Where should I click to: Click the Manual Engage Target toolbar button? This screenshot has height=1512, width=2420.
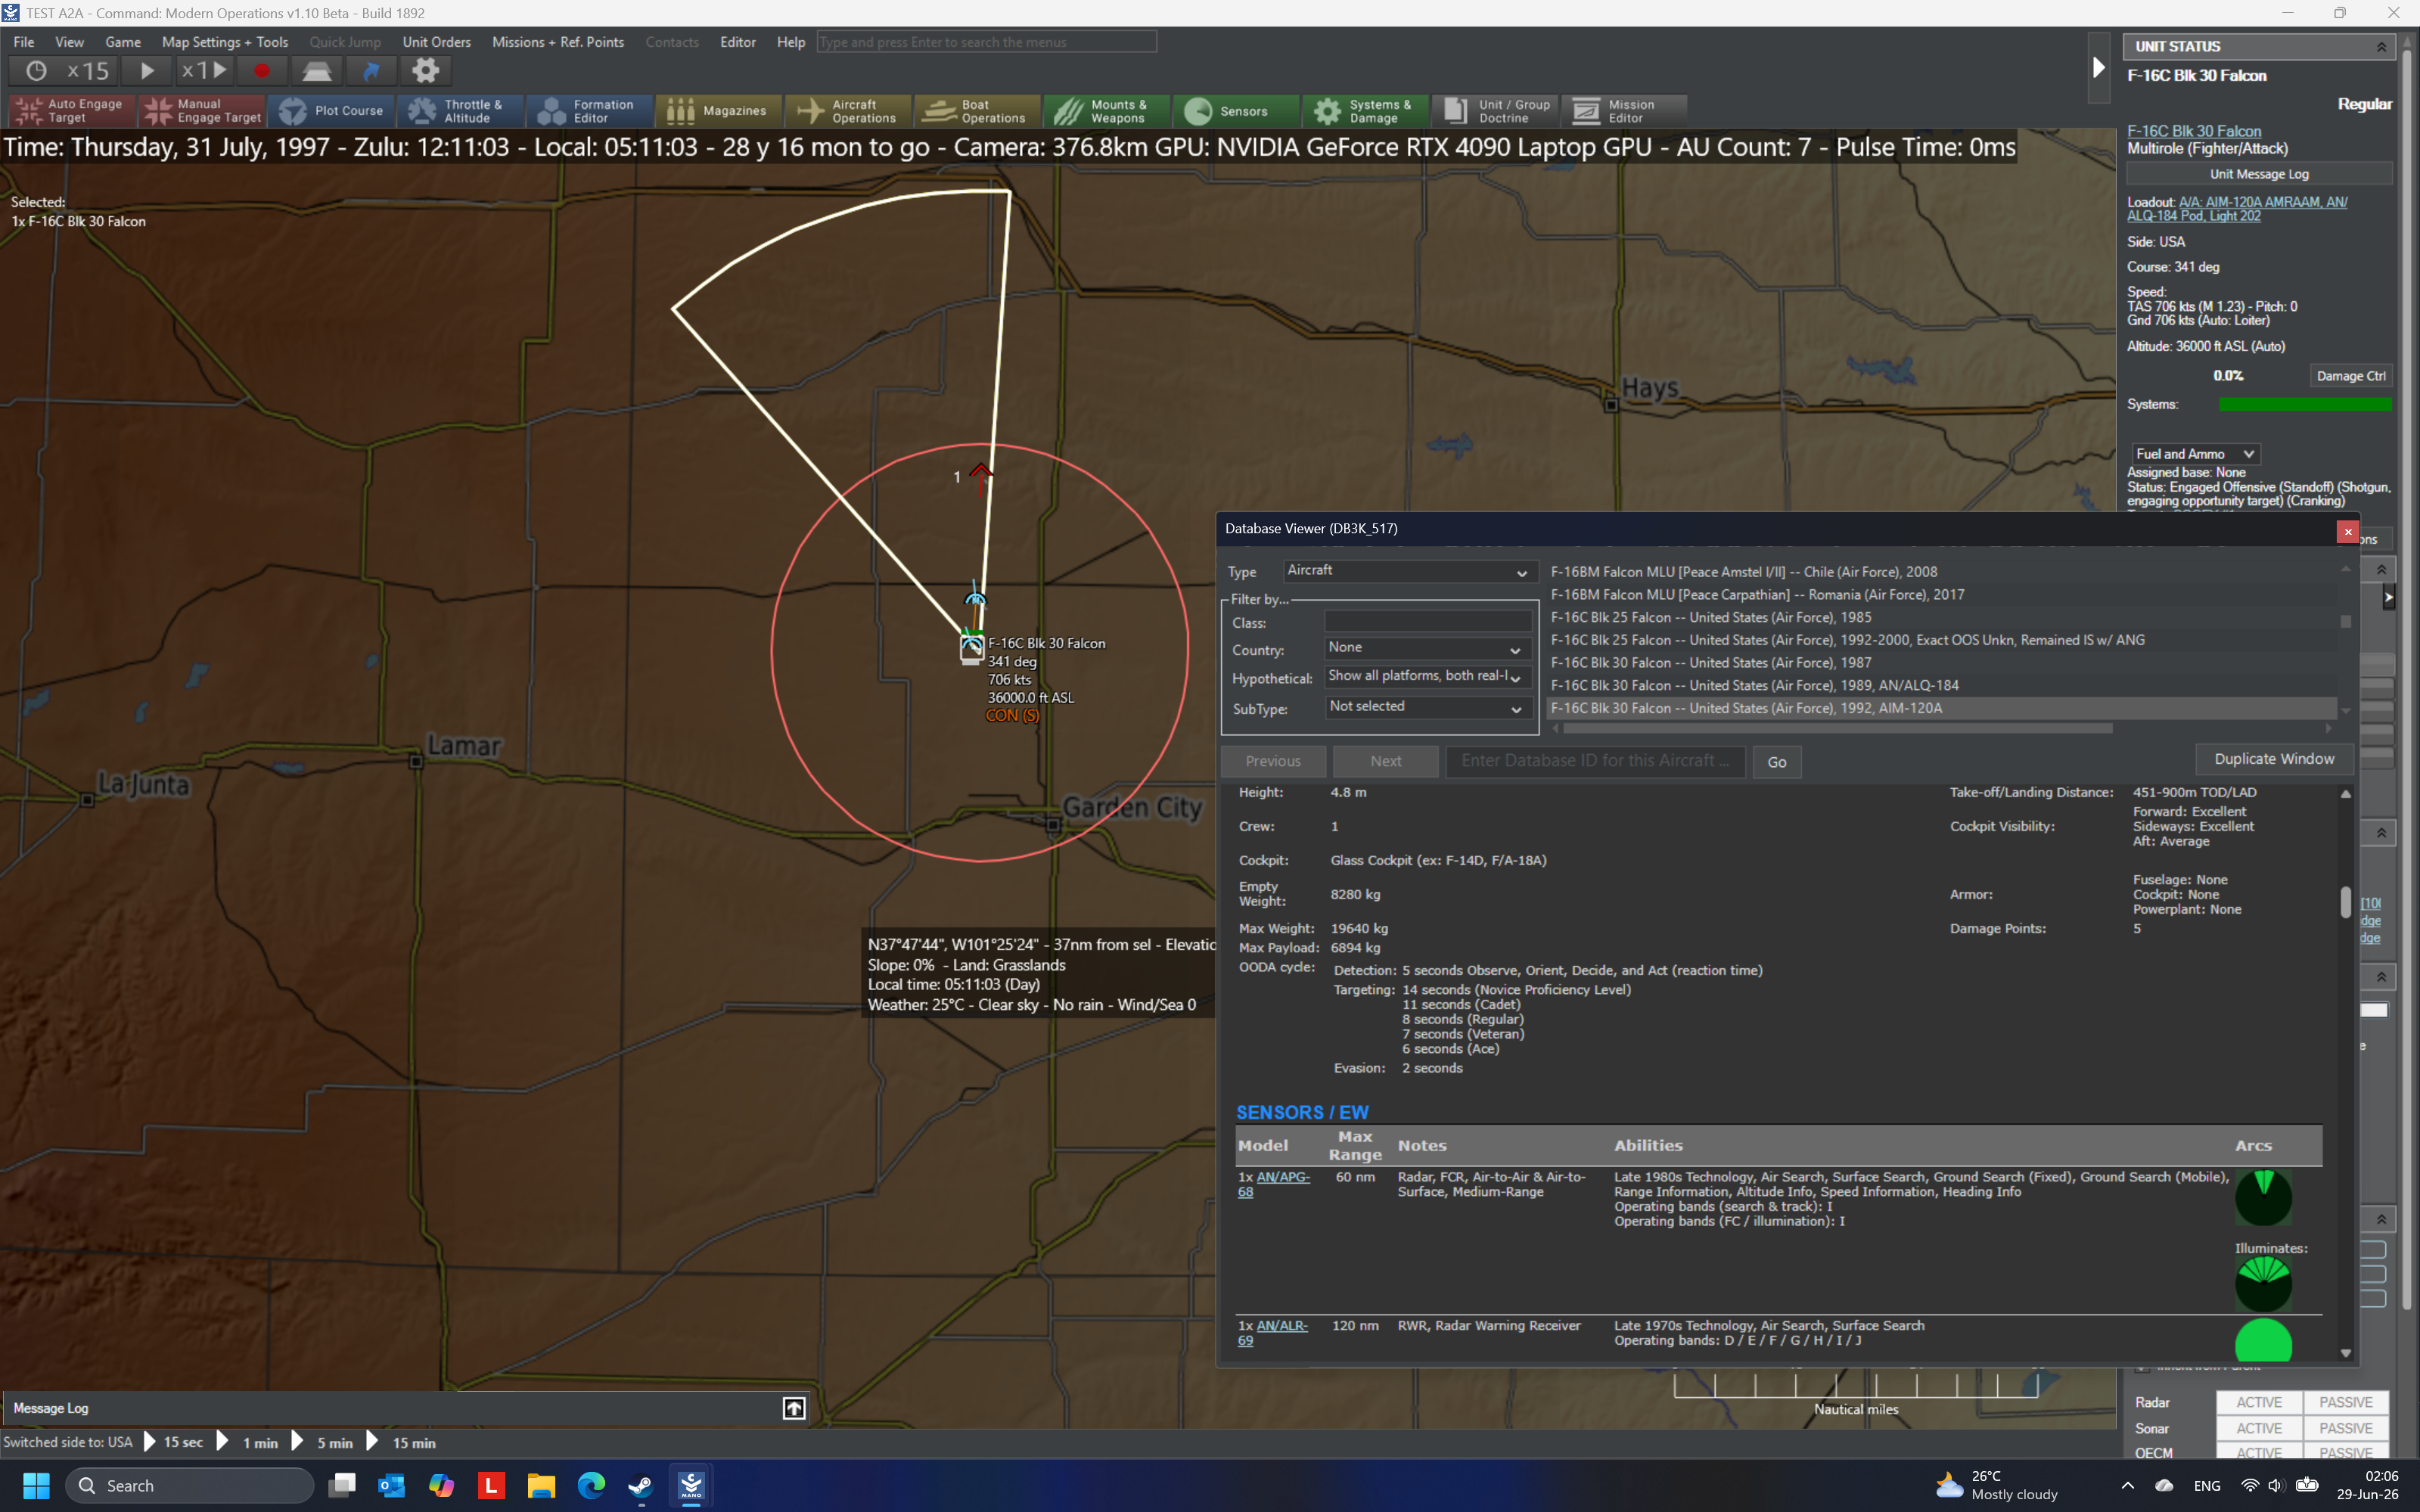point(202,111)
